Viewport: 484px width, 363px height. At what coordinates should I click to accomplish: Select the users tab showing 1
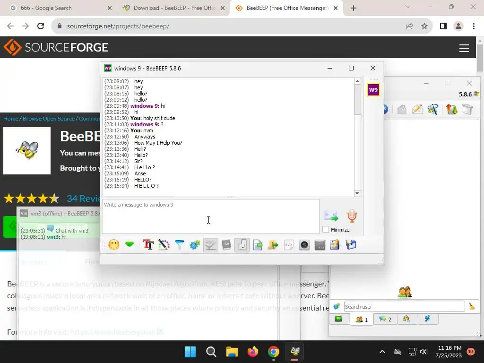[x=362, y=320]
